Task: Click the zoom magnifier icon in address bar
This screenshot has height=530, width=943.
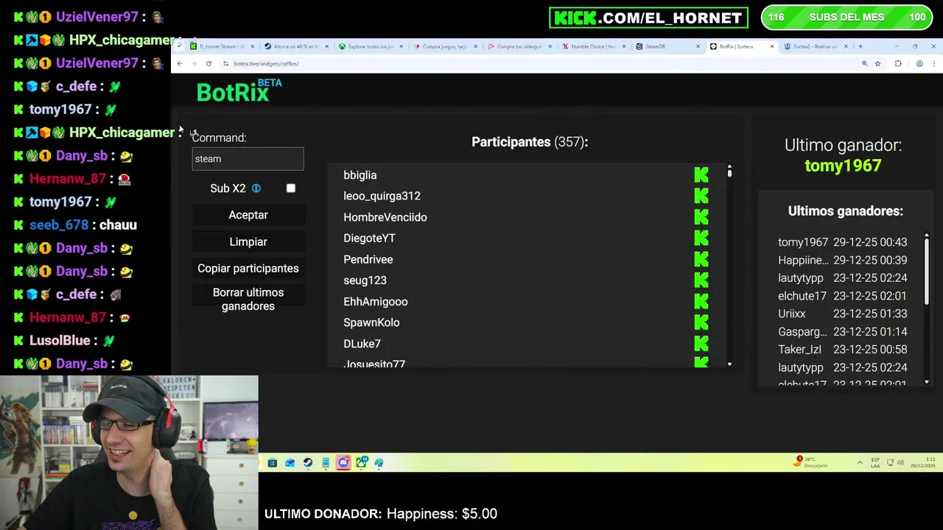Action: coord(865,63)
